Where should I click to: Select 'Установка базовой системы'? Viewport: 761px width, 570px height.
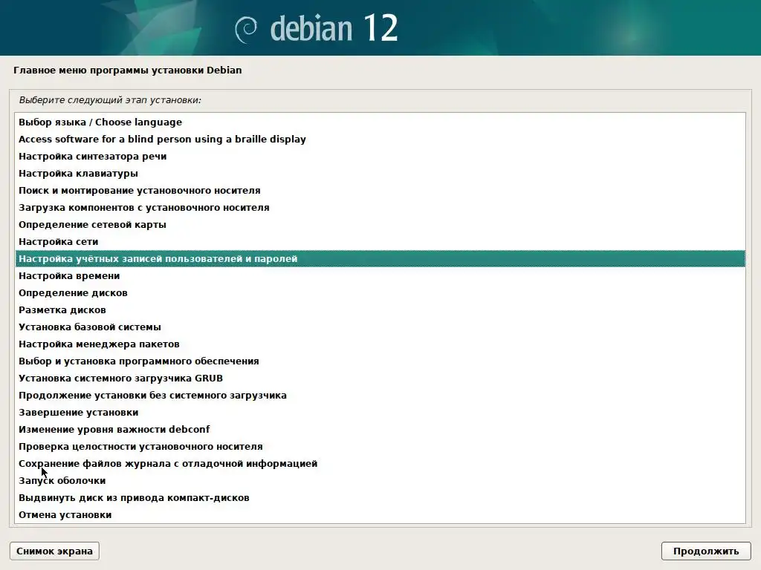(380, 327)
